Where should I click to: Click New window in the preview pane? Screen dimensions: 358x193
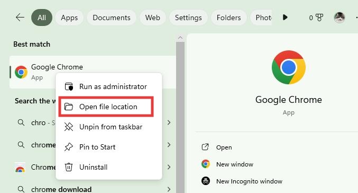[x=235, y=164]
